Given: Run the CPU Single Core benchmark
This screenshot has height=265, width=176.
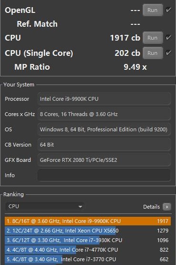Looking at the screenshot, I should (153, 53).
